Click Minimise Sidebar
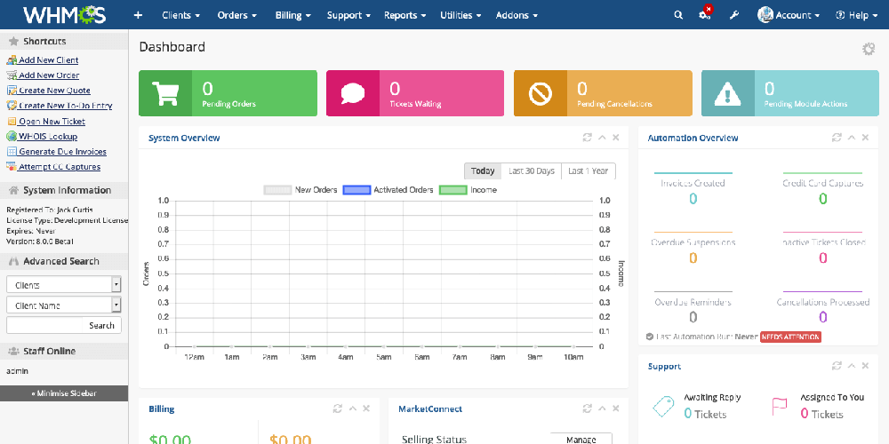 64,393
